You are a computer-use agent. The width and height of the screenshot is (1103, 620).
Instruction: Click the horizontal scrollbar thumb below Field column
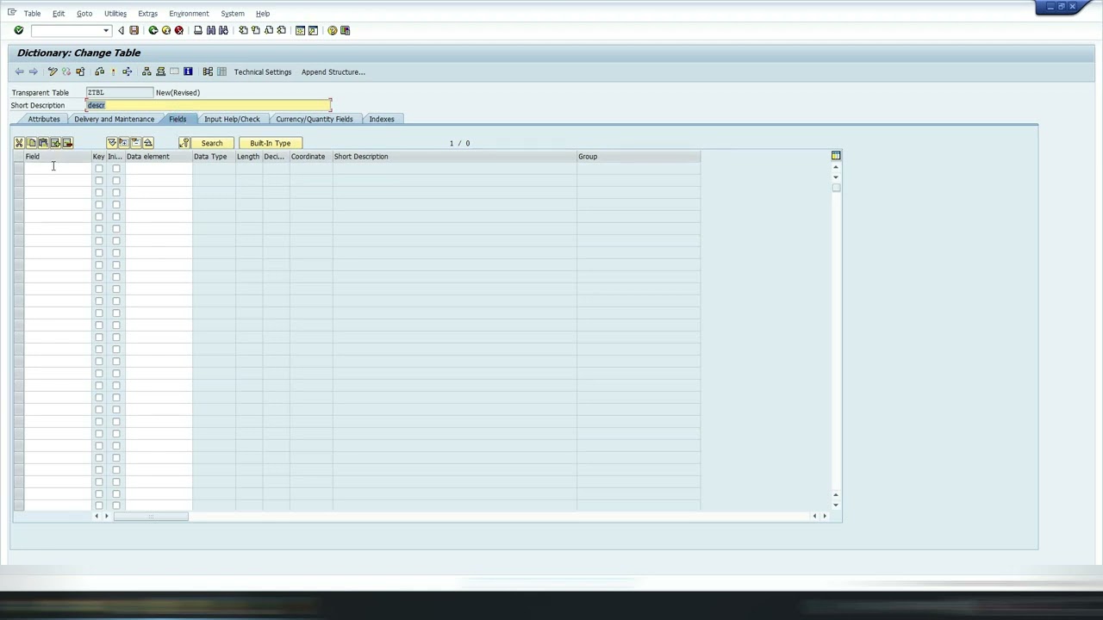coord(151,517)
